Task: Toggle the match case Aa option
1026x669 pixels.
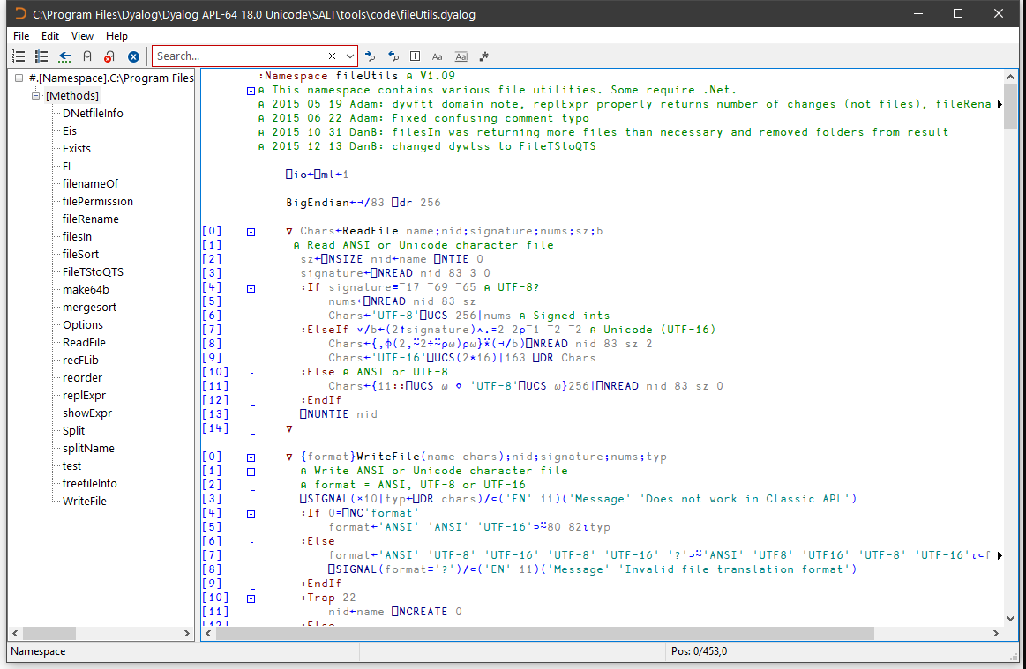Action: (x=438, y=56)
